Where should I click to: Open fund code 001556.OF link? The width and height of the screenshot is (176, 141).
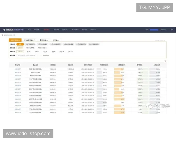[18, 109]
